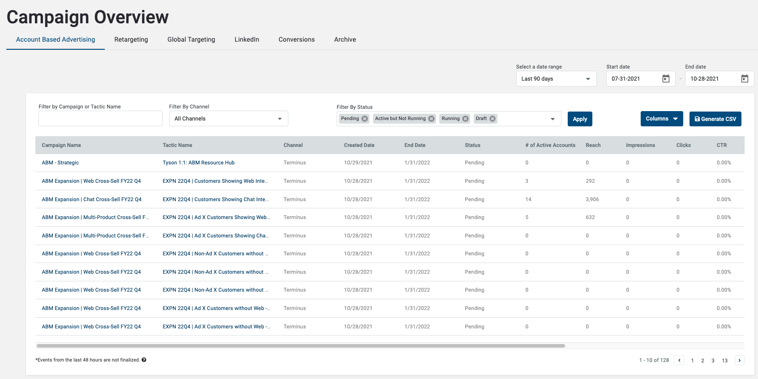Sort by Reach column header

593,145
